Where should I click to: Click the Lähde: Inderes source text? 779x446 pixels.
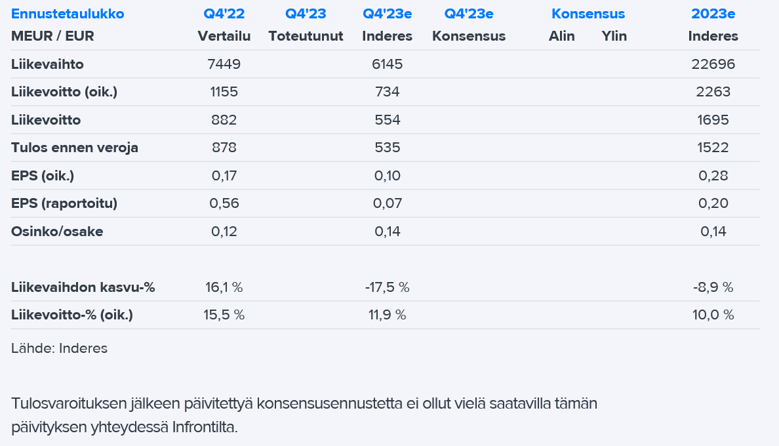point(59,348)
